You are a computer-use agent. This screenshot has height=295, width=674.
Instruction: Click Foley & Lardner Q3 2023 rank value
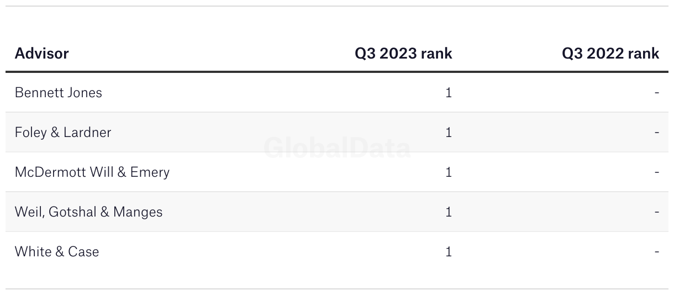(449, 132)
